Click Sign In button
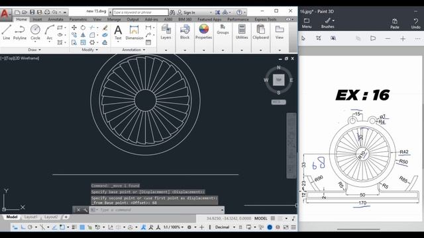The image size is (424, 238). [186, 13]
